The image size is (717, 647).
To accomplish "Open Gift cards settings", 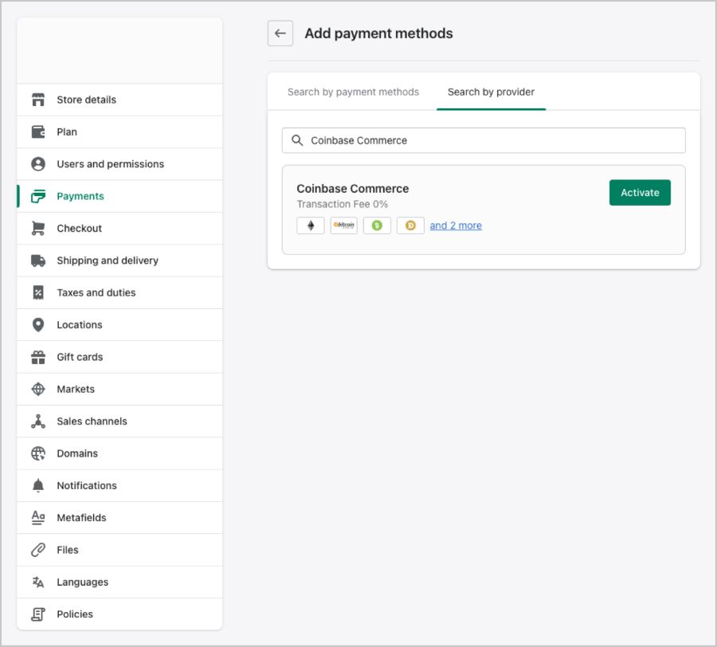I will coord(119,357).
